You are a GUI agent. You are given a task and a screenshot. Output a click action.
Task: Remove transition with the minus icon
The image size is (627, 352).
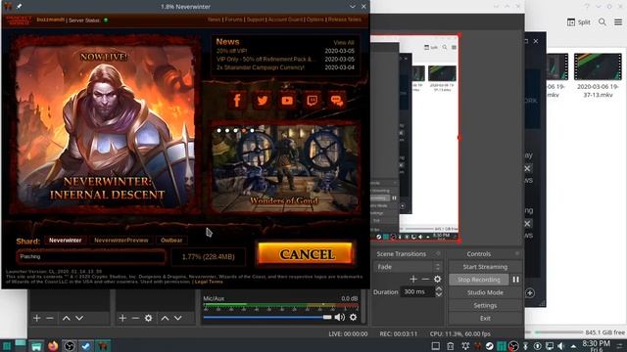pos(425,279)
